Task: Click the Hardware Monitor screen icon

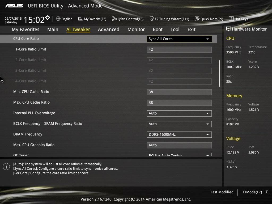Action: 229,29
